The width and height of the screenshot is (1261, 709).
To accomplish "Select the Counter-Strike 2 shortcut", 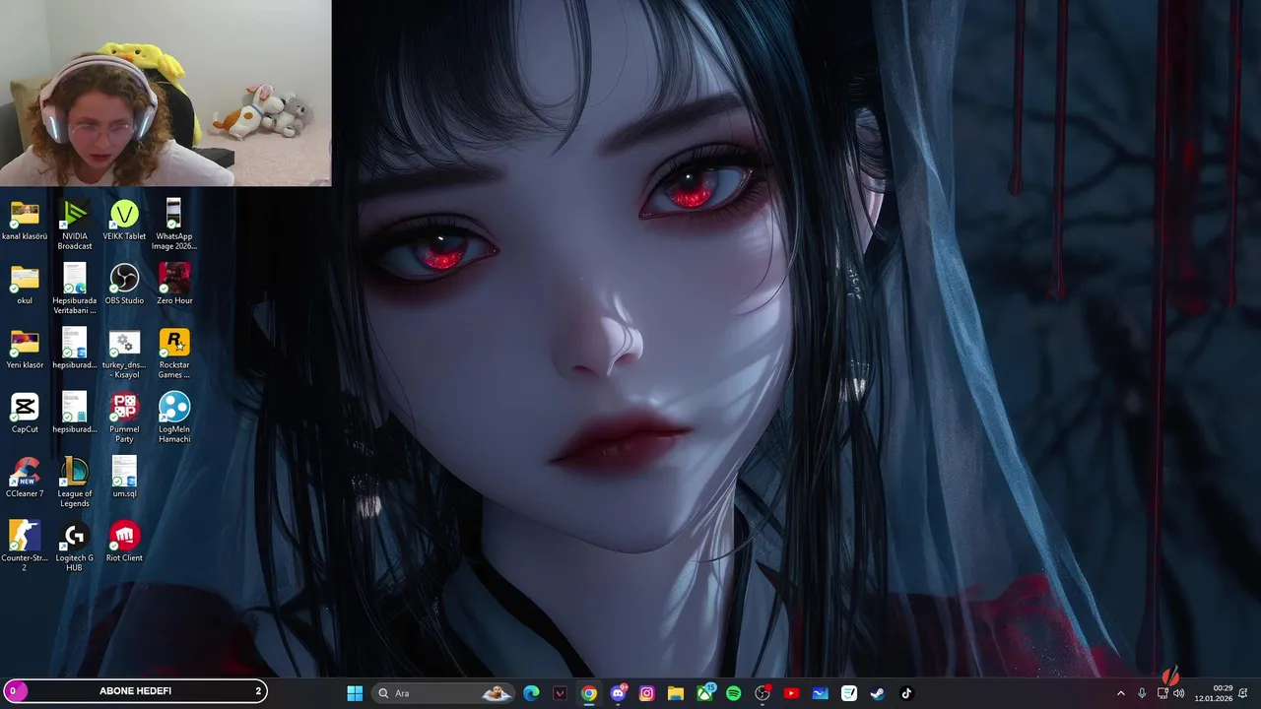I will point(25,545).
